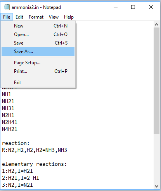Select Exit to quit Notepad
The image size is (161, 191).
38,83
